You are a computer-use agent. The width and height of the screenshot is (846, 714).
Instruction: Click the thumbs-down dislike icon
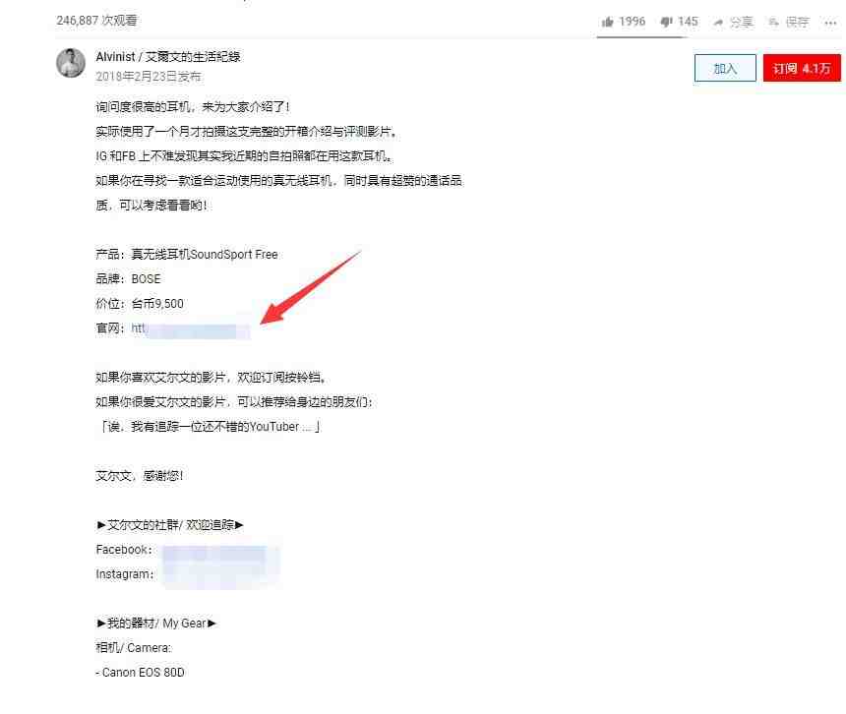(666, 22)
